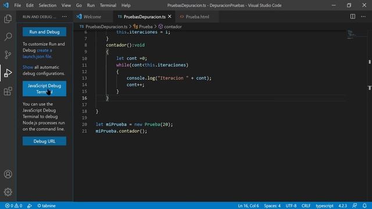372x209 pixels.
Task: Click the contador():void declaration line
Action: [x=126, y=45]
